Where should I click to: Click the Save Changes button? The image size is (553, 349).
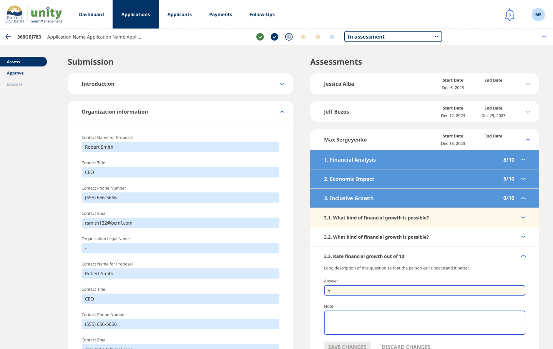pos(347,345)
